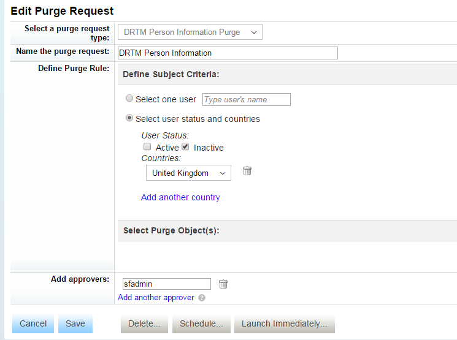Delete the United Kingdom country entry
The image size is (457, 340).
click(x=247, y=171)
